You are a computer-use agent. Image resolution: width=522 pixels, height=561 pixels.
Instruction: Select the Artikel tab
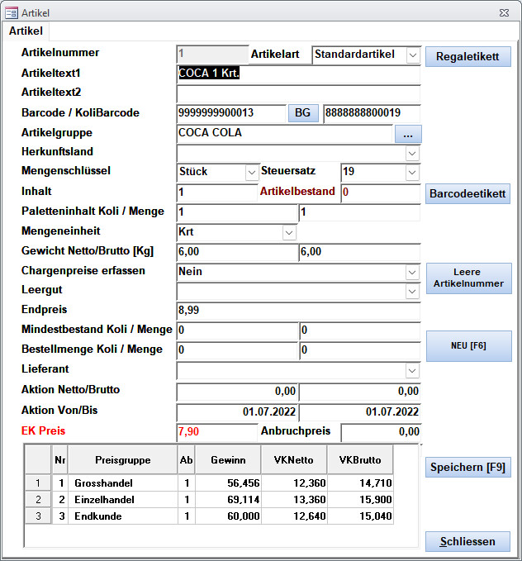point(26,31)
